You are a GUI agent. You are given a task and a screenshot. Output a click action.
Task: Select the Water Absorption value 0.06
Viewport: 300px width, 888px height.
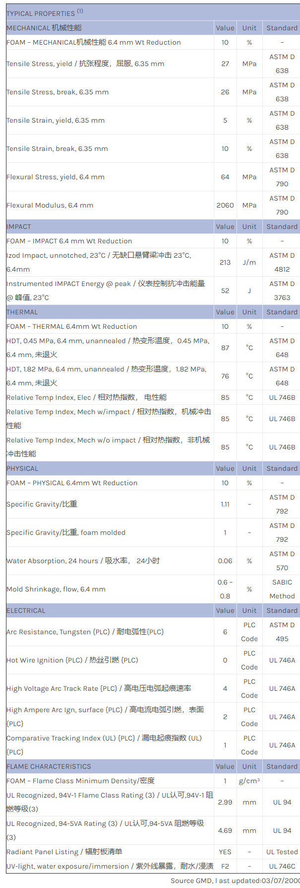click(225, 561)
